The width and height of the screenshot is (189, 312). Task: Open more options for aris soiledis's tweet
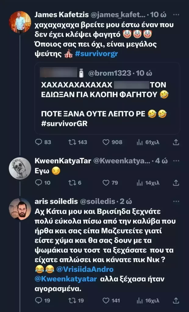(x=176, y=201)
